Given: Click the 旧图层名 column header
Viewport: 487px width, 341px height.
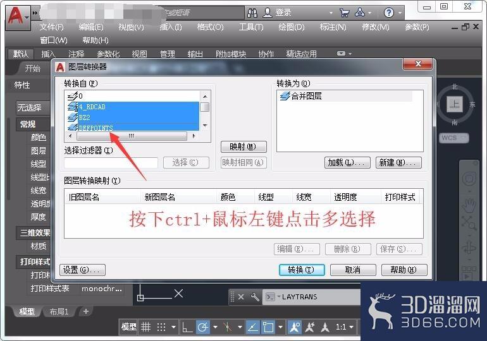Looking at the screenshot, I should click(102, 196).
